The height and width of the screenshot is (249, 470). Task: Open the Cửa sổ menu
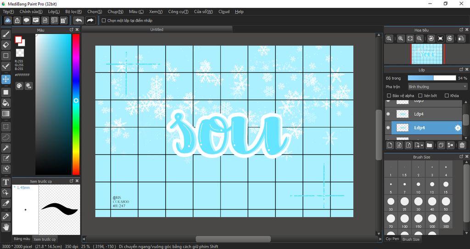point(203,11)
